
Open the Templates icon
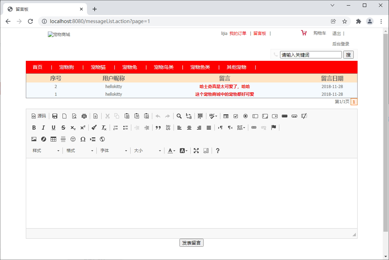[96, 116]
